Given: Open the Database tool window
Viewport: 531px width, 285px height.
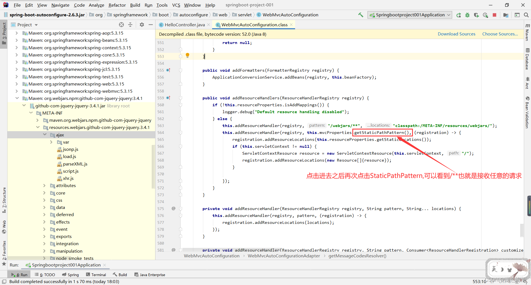Looking at the screenshot, I should point(527,59).
